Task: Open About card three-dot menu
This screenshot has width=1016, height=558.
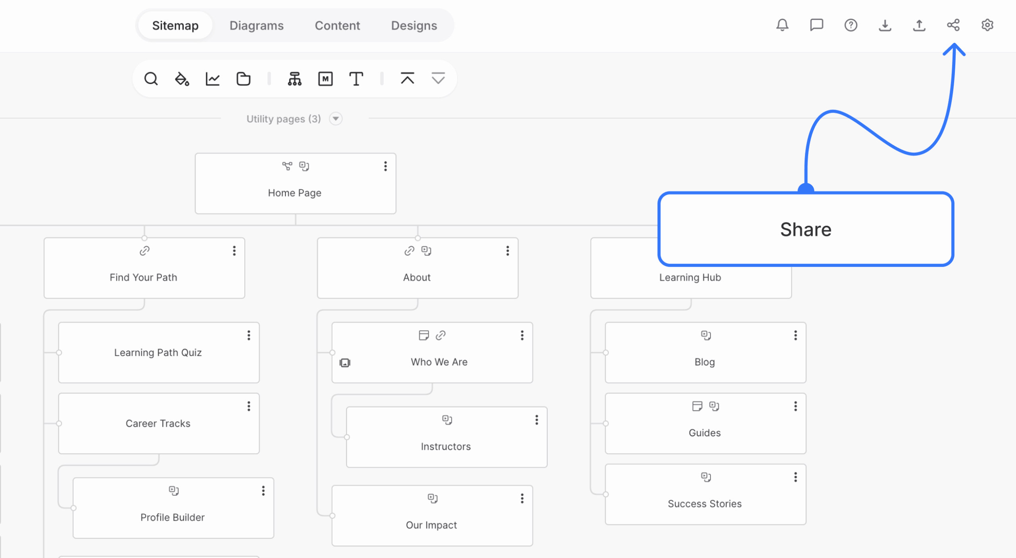Action: click(508, 251)
